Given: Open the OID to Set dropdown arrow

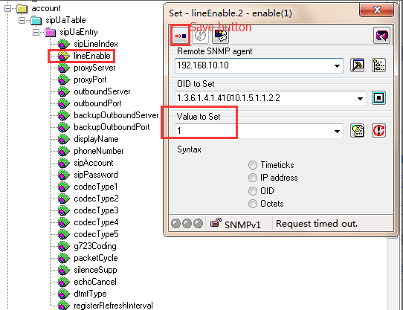Looking at the screenshot, I should [360, 98].
